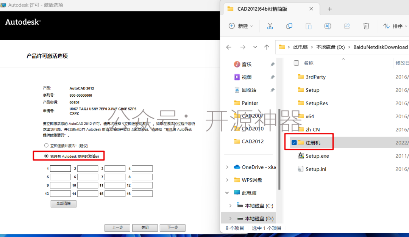This screenshot has width=409, height=237.
Task: Go forward using the Explorer forward arrow
Action: [243, 47]
